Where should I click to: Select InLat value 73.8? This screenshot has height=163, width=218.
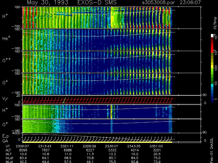(90, 158)
